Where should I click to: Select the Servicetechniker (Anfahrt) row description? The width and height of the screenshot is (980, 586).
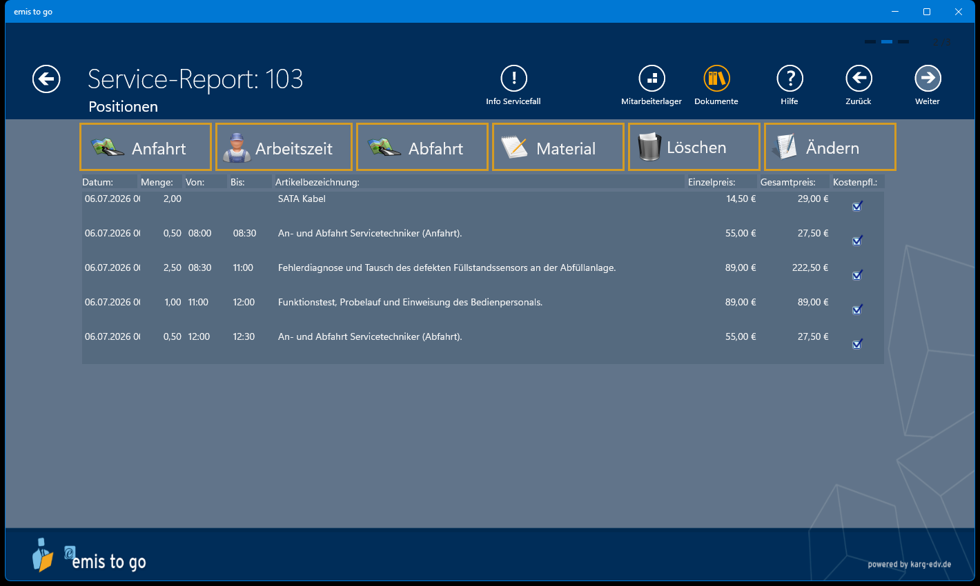[370, 233]
